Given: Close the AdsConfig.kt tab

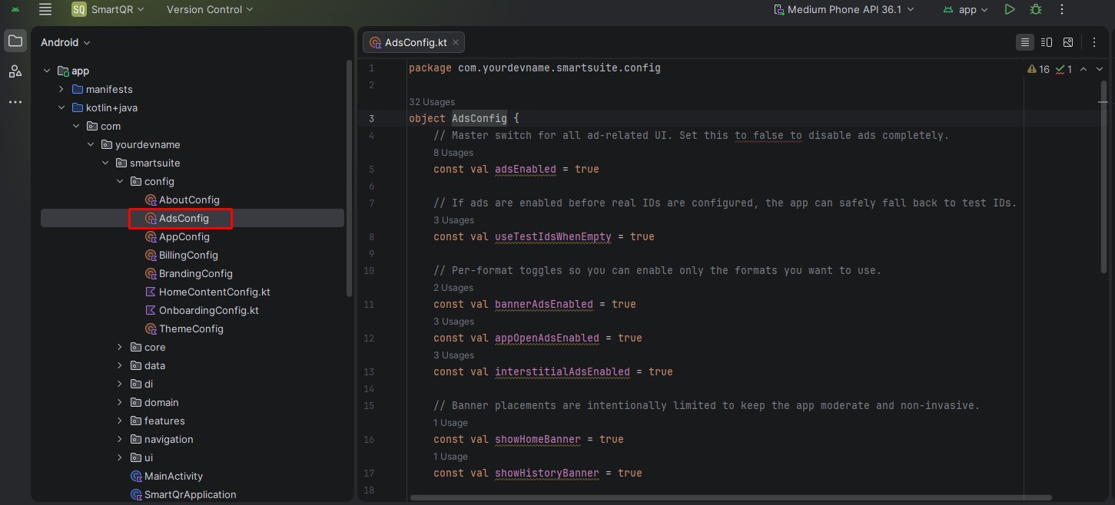Looking at the screenshot, I should pos(456,42).
